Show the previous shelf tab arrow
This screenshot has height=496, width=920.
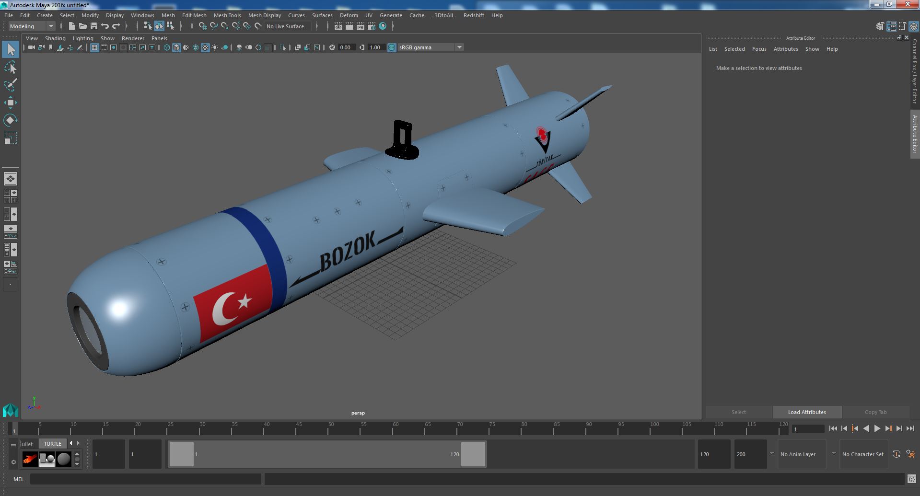coord(71,443)
